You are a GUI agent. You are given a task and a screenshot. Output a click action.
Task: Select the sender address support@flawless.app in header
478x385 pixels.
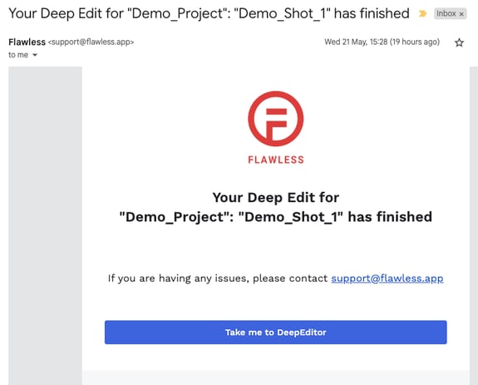tap(91, 42)
